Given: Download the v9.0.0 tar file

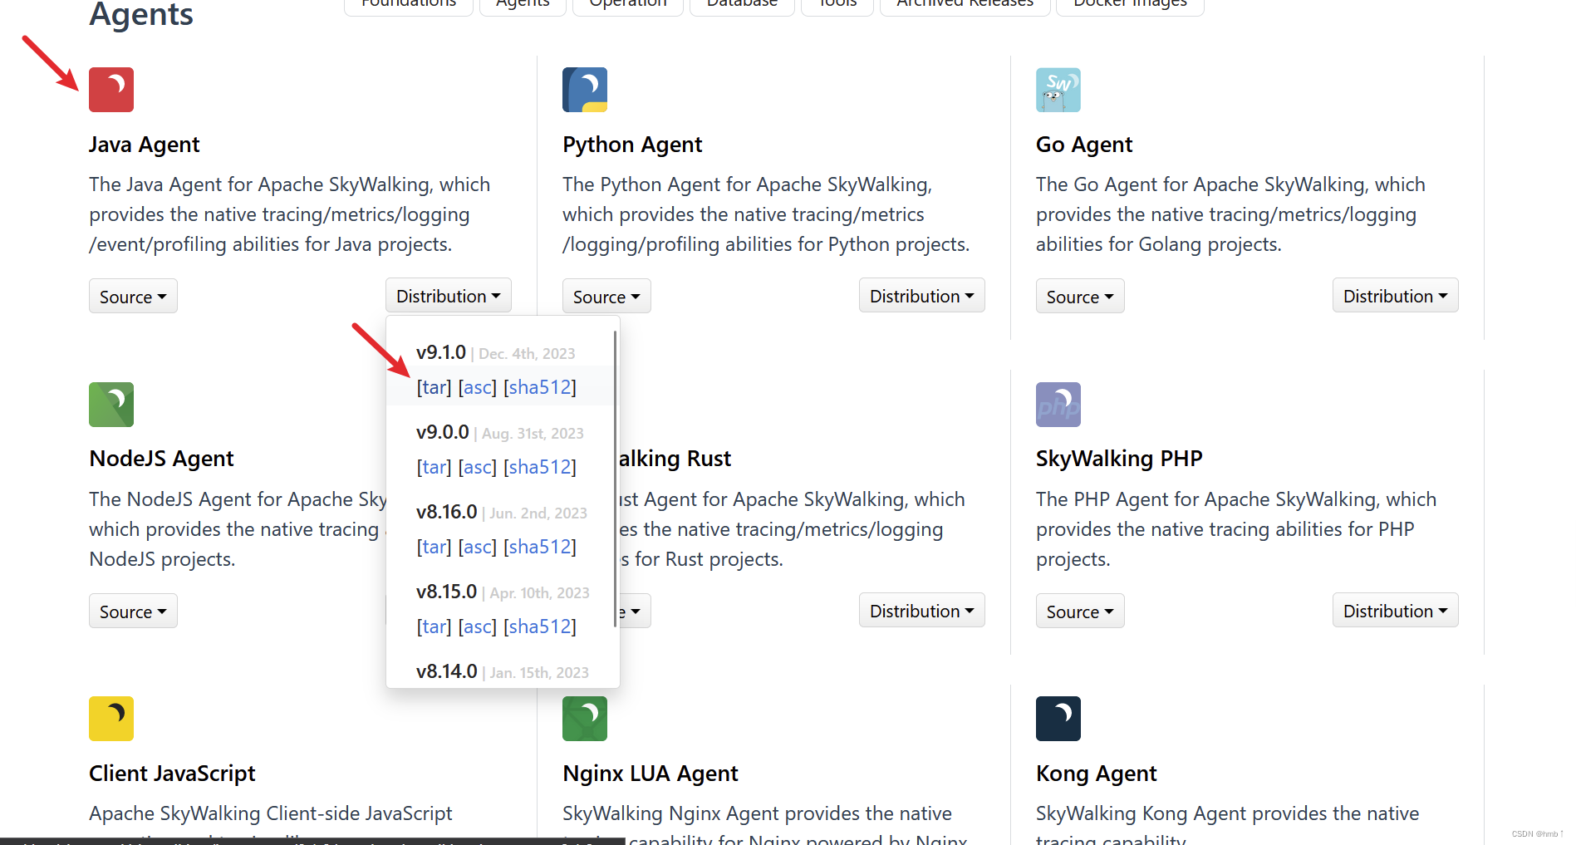Looking at the screenshot, I should pyautogui.click(x=435, y=467).
